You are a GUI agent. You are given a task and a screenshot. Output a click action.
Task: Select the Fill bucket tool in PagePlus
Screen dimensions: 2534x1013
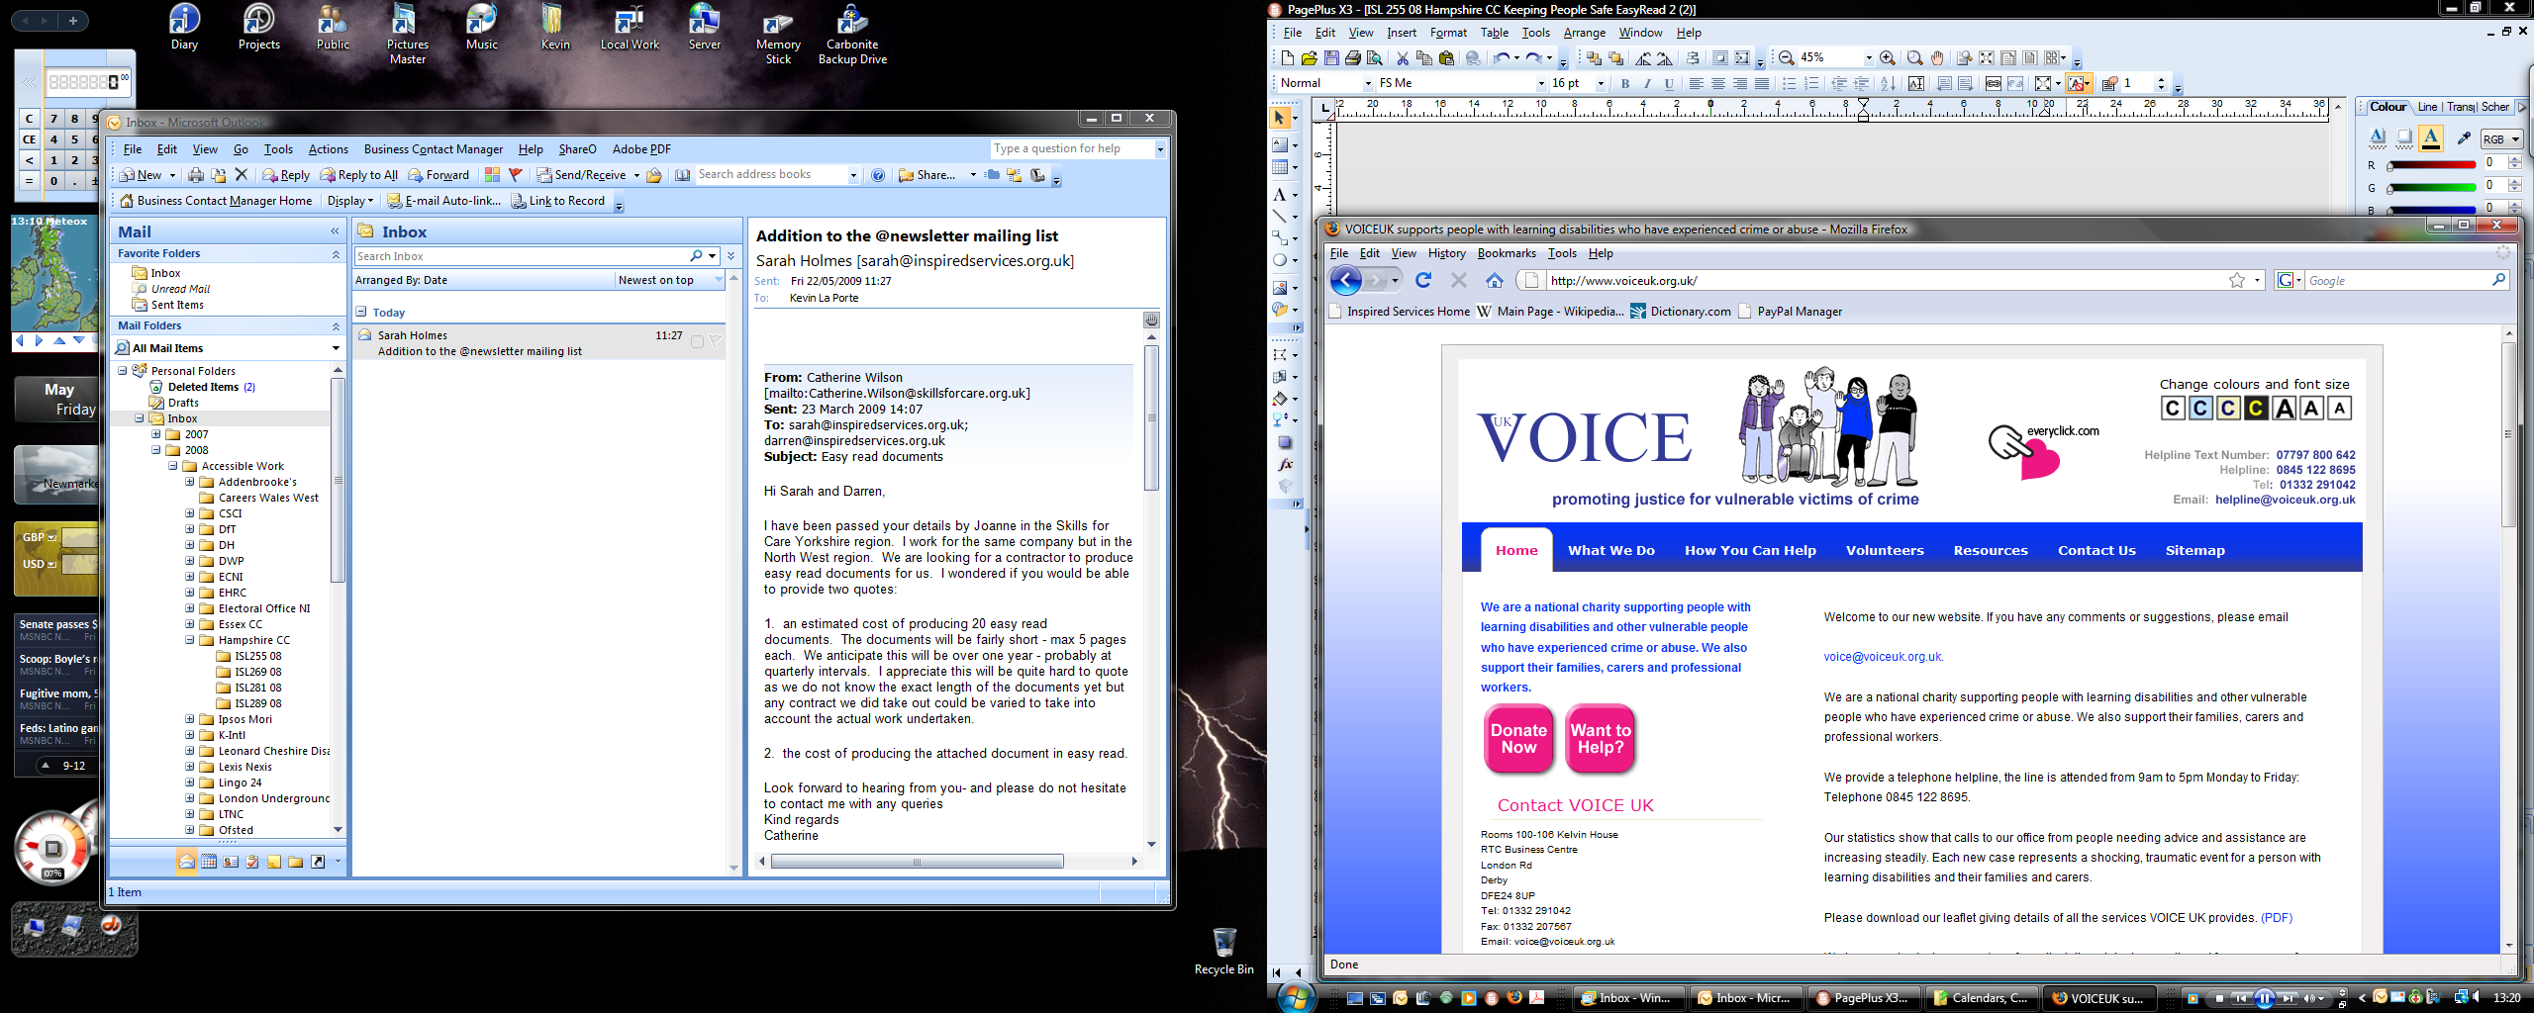click(1280, 399)
